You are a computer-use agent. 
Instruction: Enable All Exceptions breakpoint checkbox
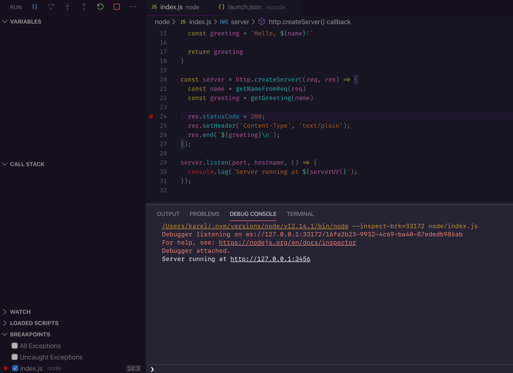coord(15,346)
